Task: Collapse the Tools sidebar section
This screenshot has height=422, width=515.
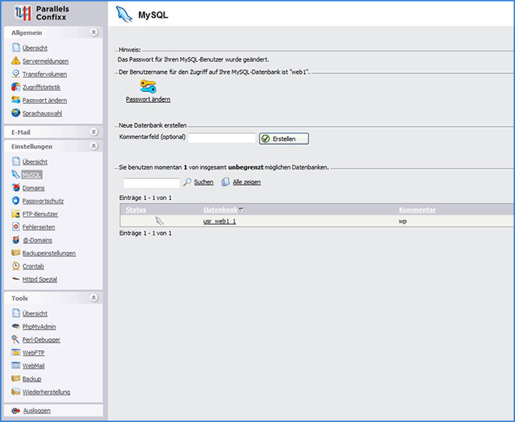Action: coord(93,298)
